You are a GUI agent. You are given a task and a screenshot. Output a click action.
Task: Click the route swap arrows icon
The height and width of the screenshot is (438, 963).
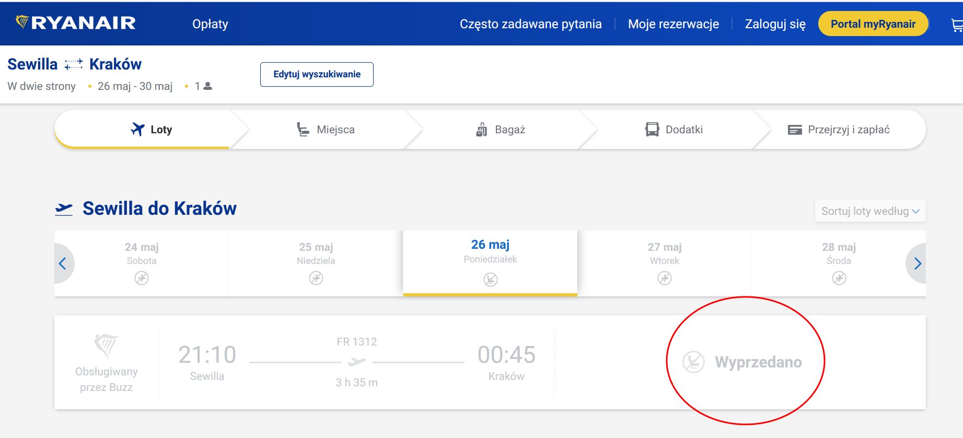pos(74,64)
